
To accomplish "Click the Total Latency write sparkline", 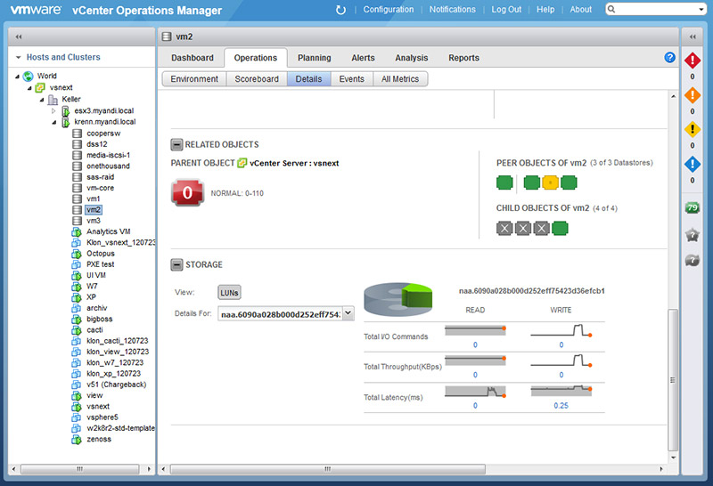I will coord(561,391).
